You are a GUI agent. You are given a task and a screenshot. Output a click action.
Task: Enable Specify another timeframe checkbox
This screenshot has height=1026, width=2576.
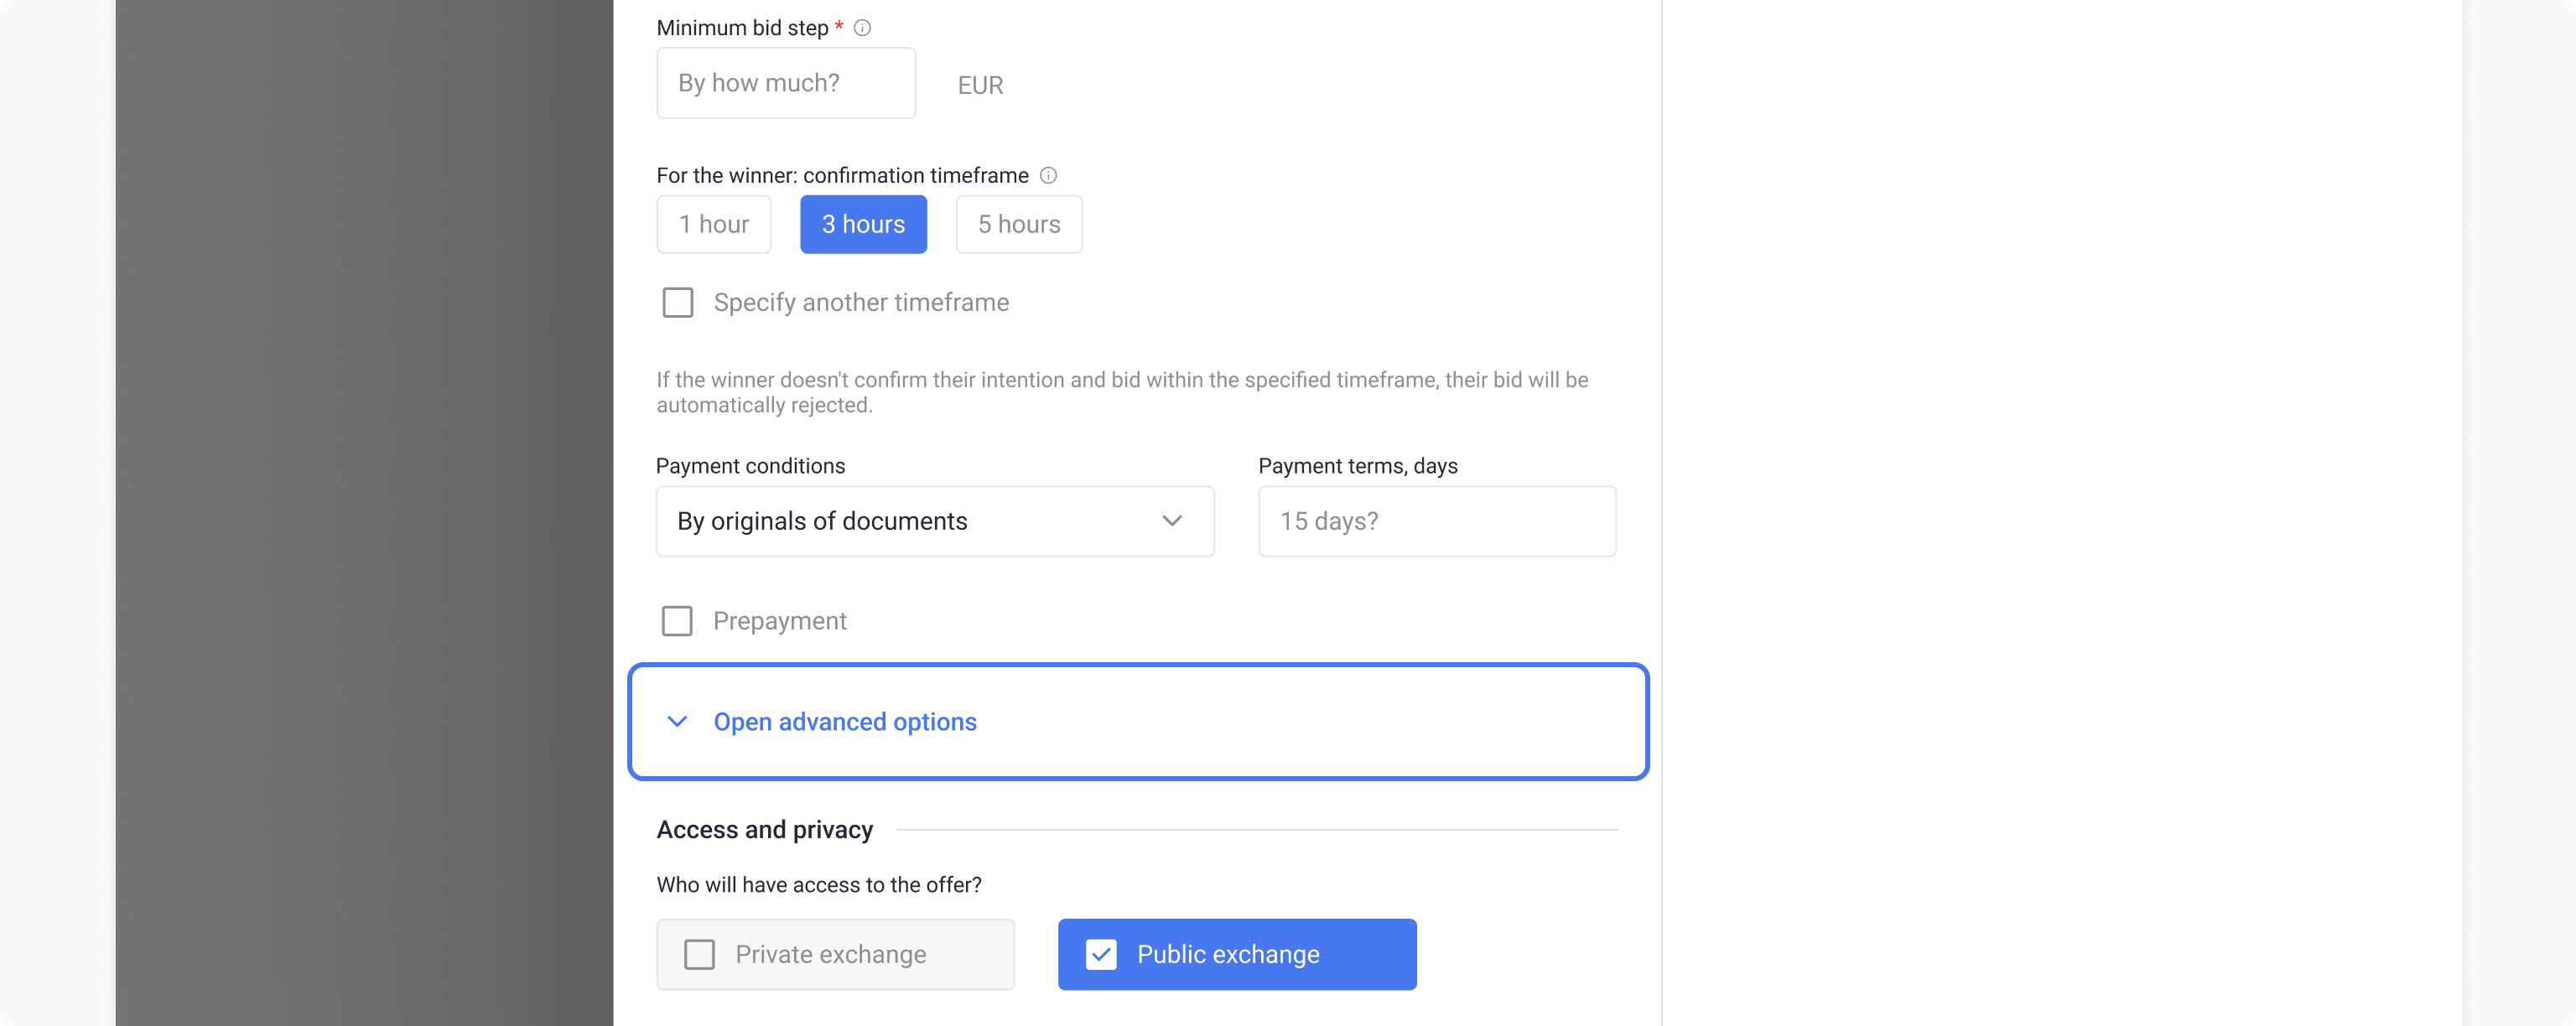click(x=678, y=303)
